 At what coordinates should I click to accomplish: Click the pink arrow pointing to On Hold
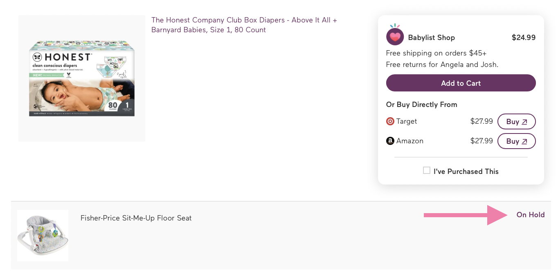click(x=466, y=215)
